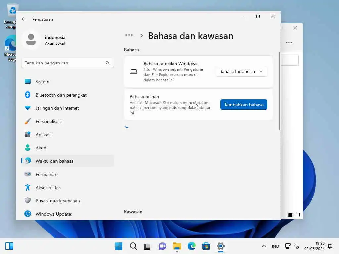339x254 pixels.
Task: Open Akun settings
Action: (68, 148)
